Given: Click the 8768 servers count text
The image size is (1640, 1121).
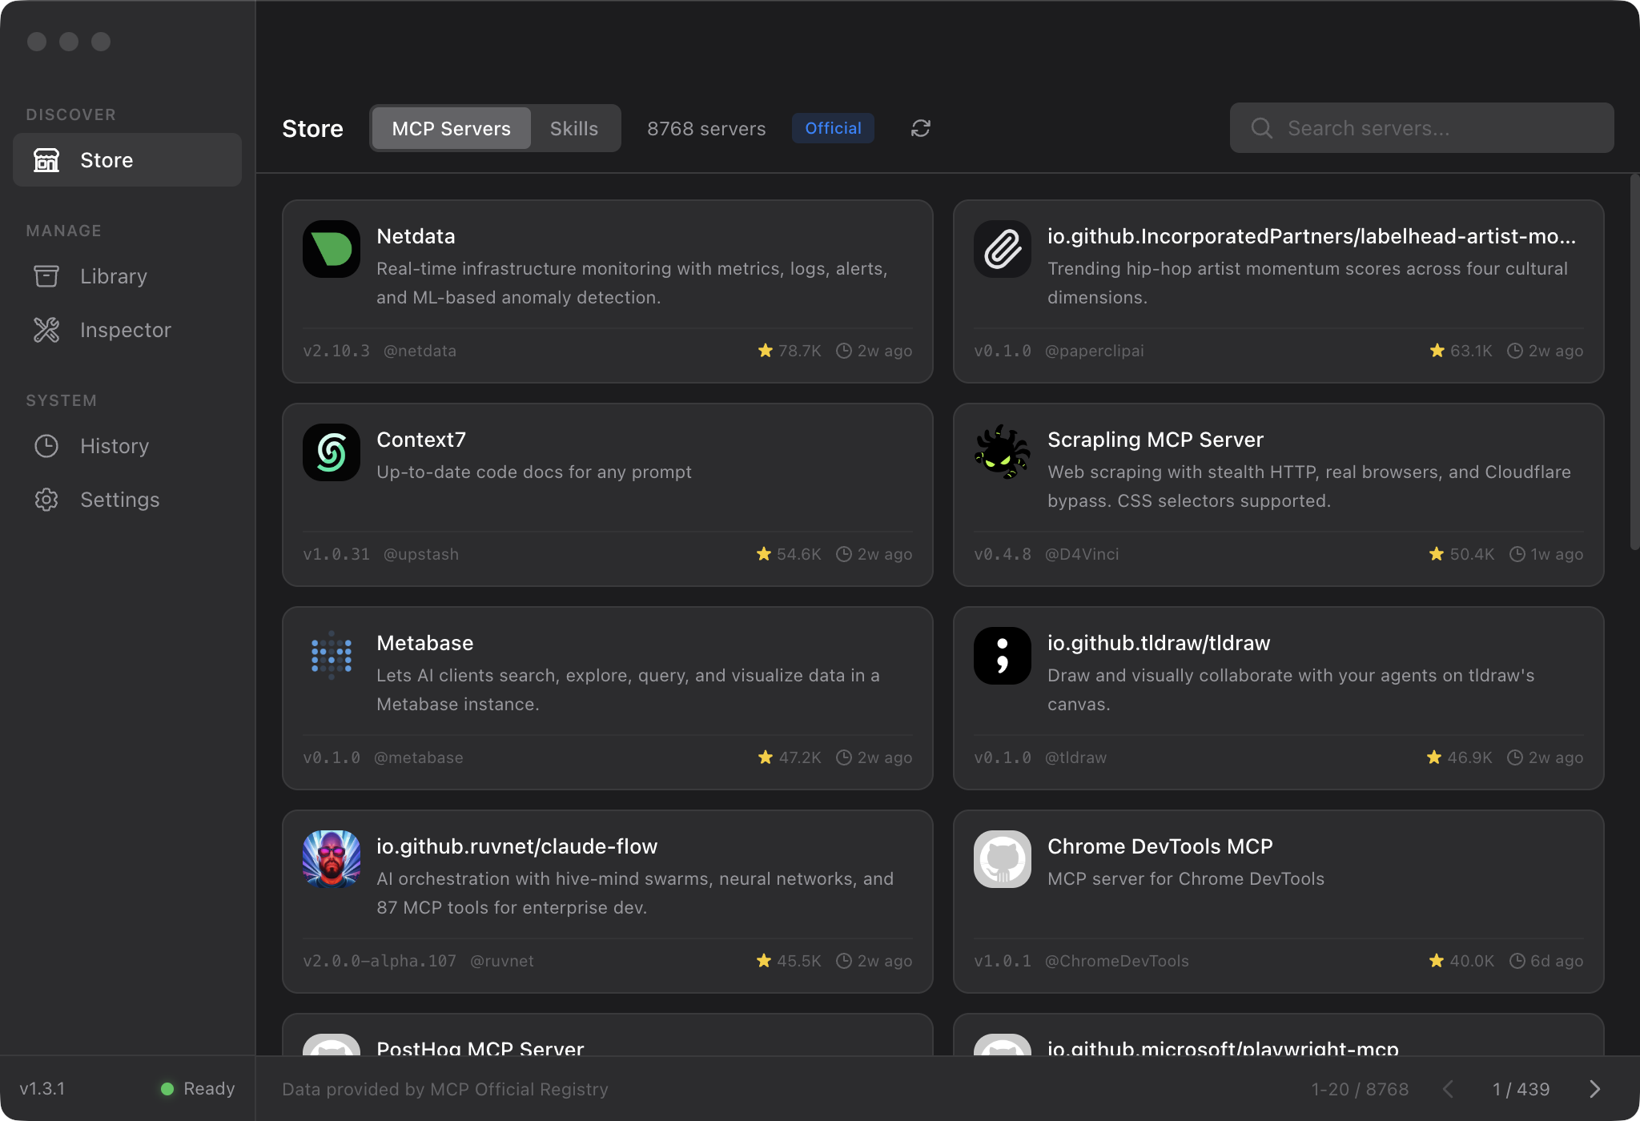Looking at the screenshot, I should point(706,129).
